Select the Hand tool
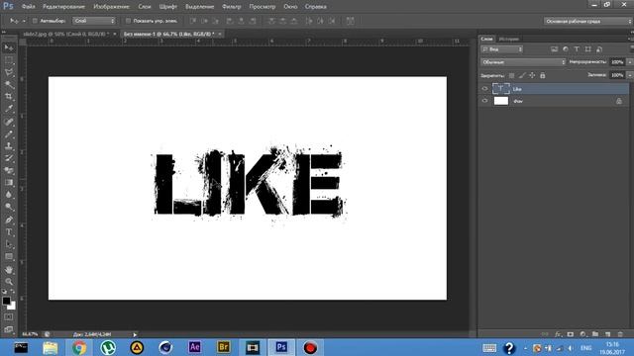634x356 pixels. coord(9,269)
